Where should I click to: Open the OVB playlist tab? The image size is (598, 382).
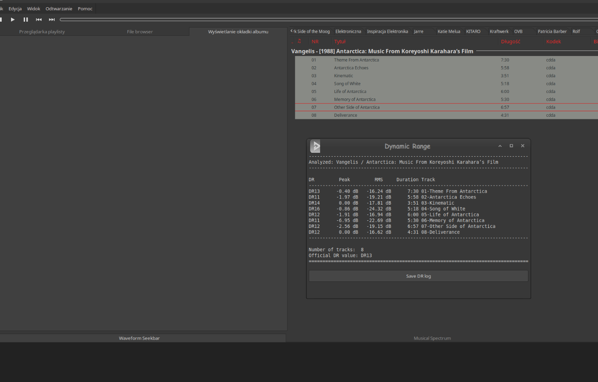tap(518, 31)
